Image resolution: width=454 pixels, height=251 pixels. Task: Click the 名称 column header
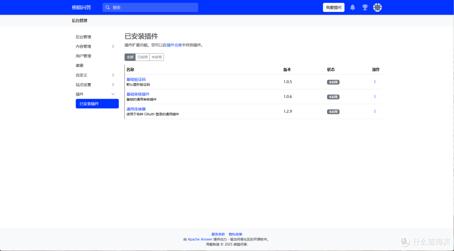130,70
